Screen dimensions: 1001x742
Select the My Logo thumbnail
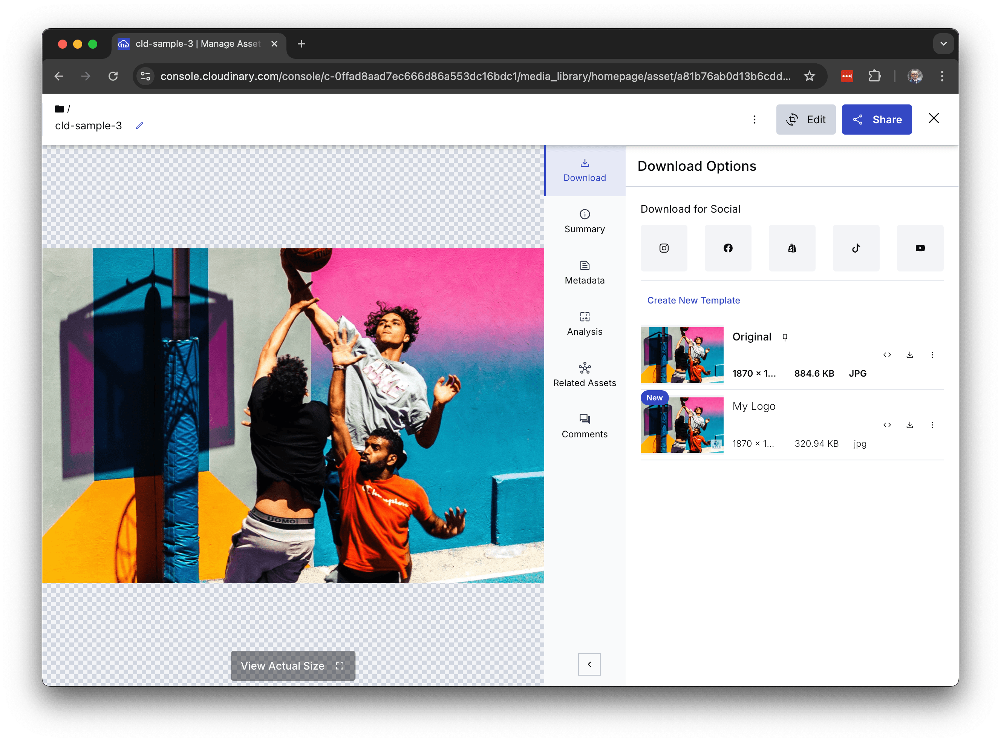(681, 425)
